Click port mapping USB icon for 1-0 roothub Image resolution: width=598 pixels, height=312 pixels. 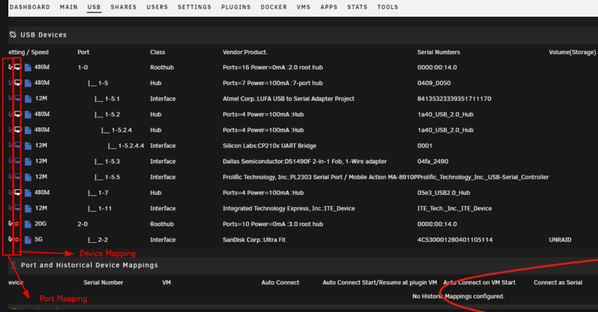point(10,67)
